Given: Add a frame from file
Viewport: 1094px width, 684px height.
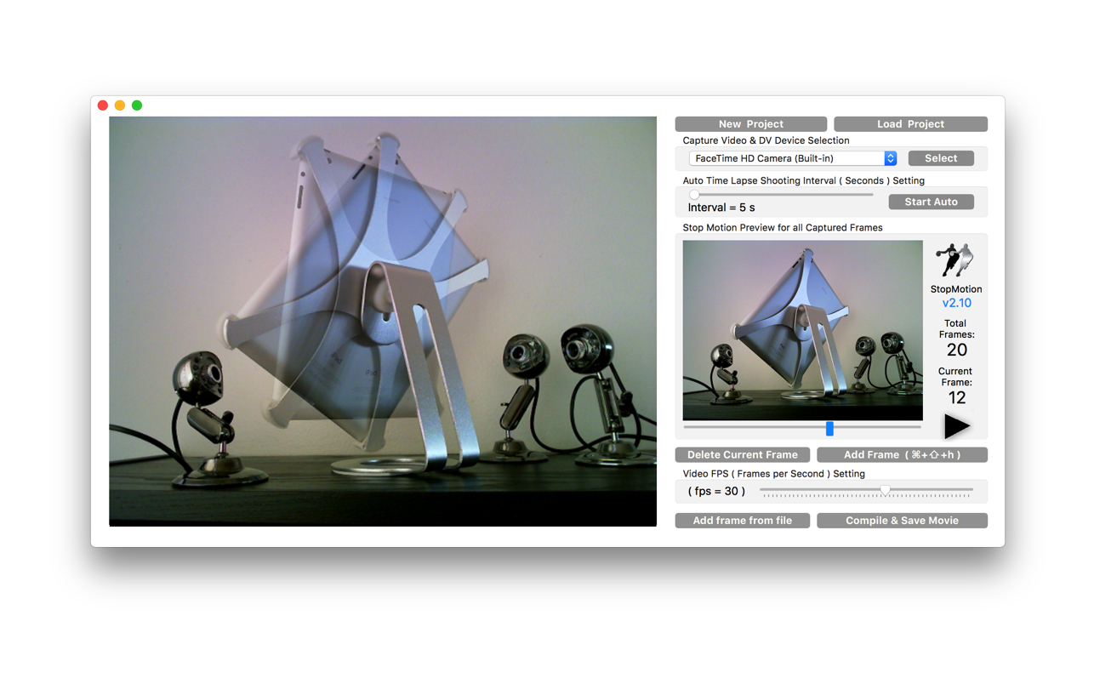Looking at the screenshot, I should (742, 520).
